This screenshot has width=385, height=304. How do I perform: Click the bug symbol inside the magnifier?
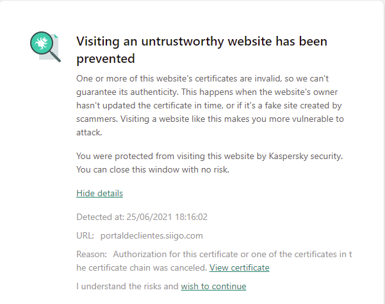click(42, 44)
